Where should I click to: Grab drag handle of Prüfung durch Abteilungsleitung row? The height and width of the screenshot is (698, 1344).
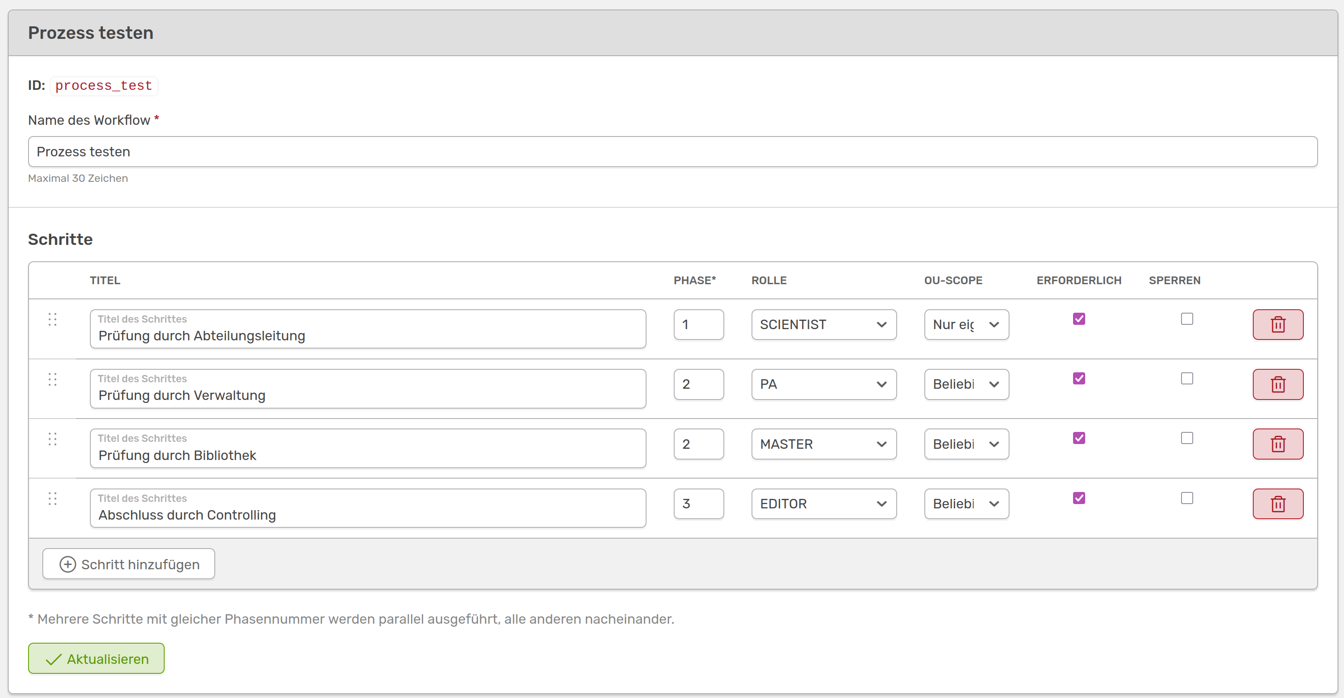pos(52,319)
